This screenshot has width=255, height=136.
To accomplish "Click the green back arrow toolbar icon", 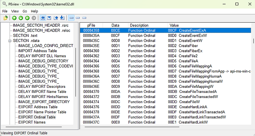I will tap(27, 18).
